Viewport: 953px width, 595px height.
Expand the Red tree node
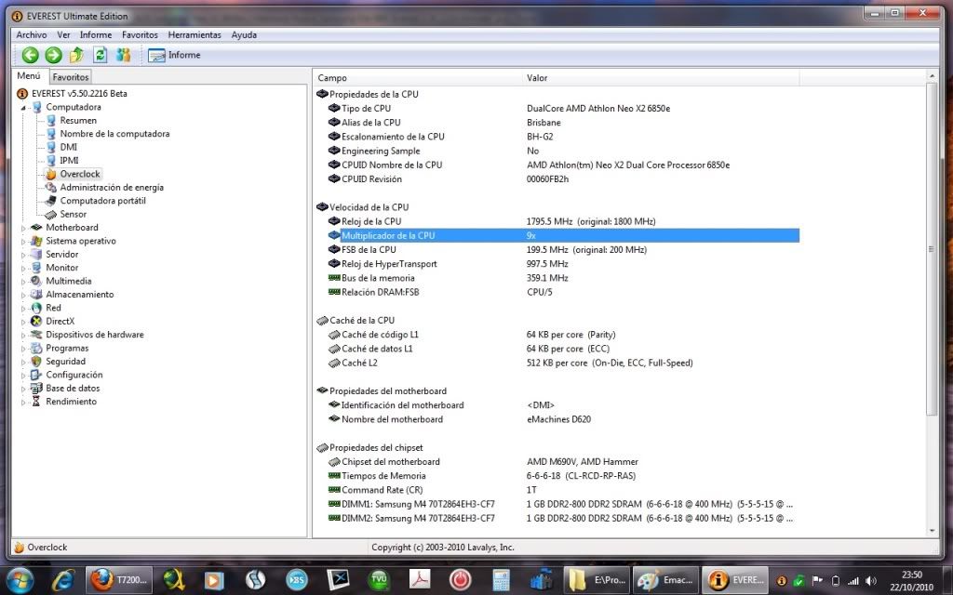click(x=23, y=308)
